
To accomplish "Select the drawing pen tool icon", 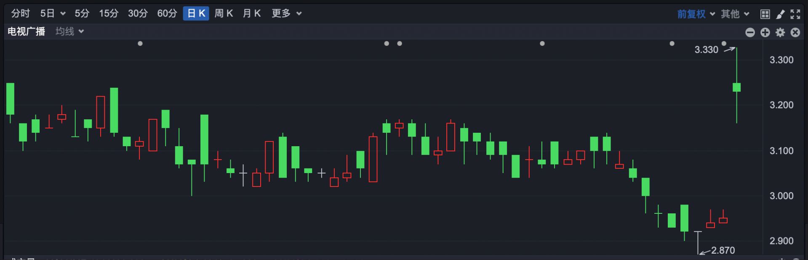I will tap(780, 14).
